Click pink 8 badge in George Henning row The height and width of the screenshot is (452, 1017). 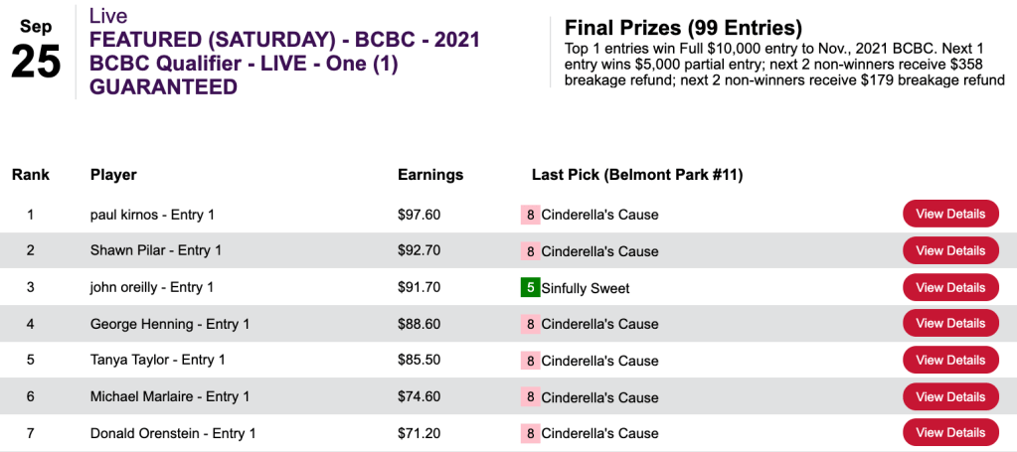pos(530,324)
